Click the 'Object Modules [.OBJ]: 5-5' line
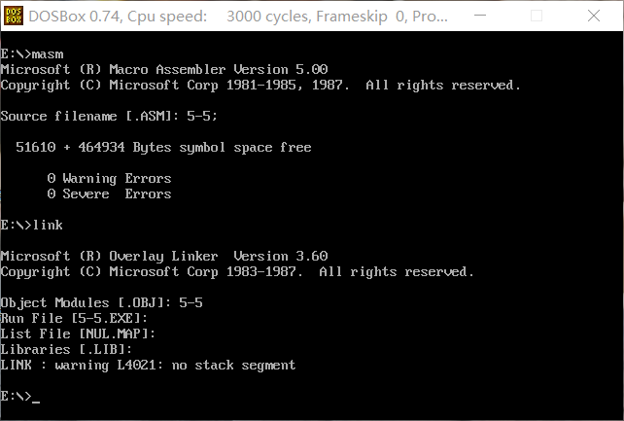624x421 pixels. coord(101,303)
